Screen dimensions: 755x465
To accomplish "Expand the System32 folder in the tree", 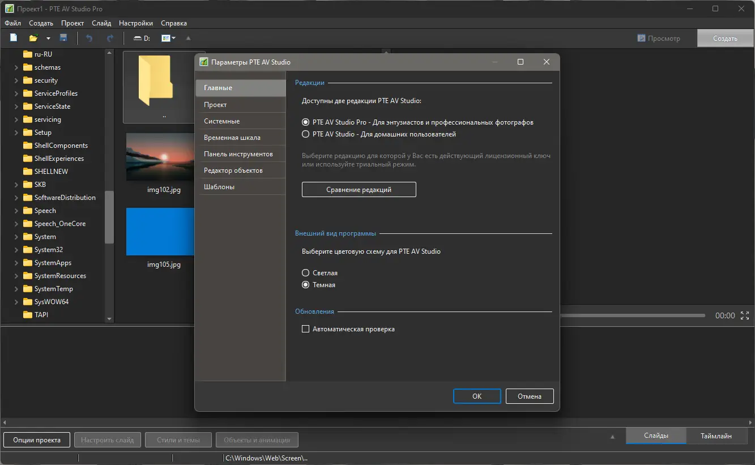I will (x=16, y=250).
